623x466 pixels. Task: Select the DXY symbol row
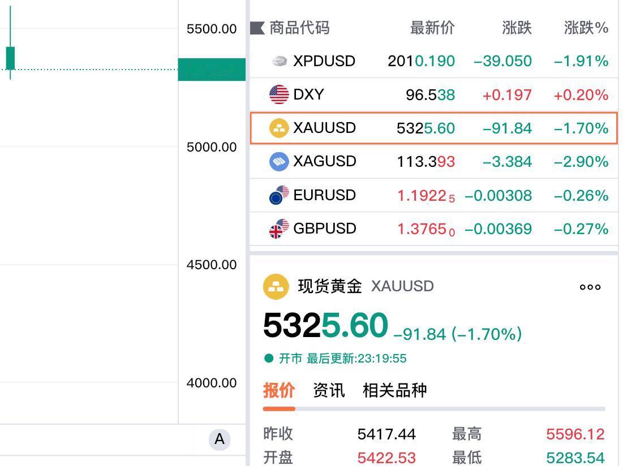pyautogui.click(x=433, y=94)
